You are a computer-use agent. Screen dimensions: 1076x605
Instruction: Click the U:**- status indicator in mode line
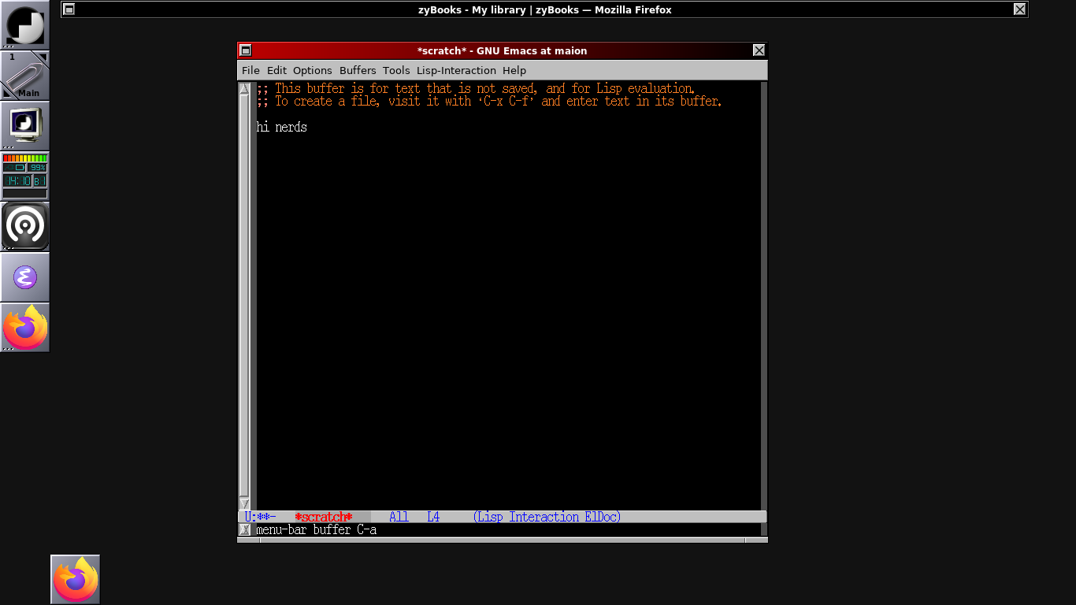click(260, 517)
